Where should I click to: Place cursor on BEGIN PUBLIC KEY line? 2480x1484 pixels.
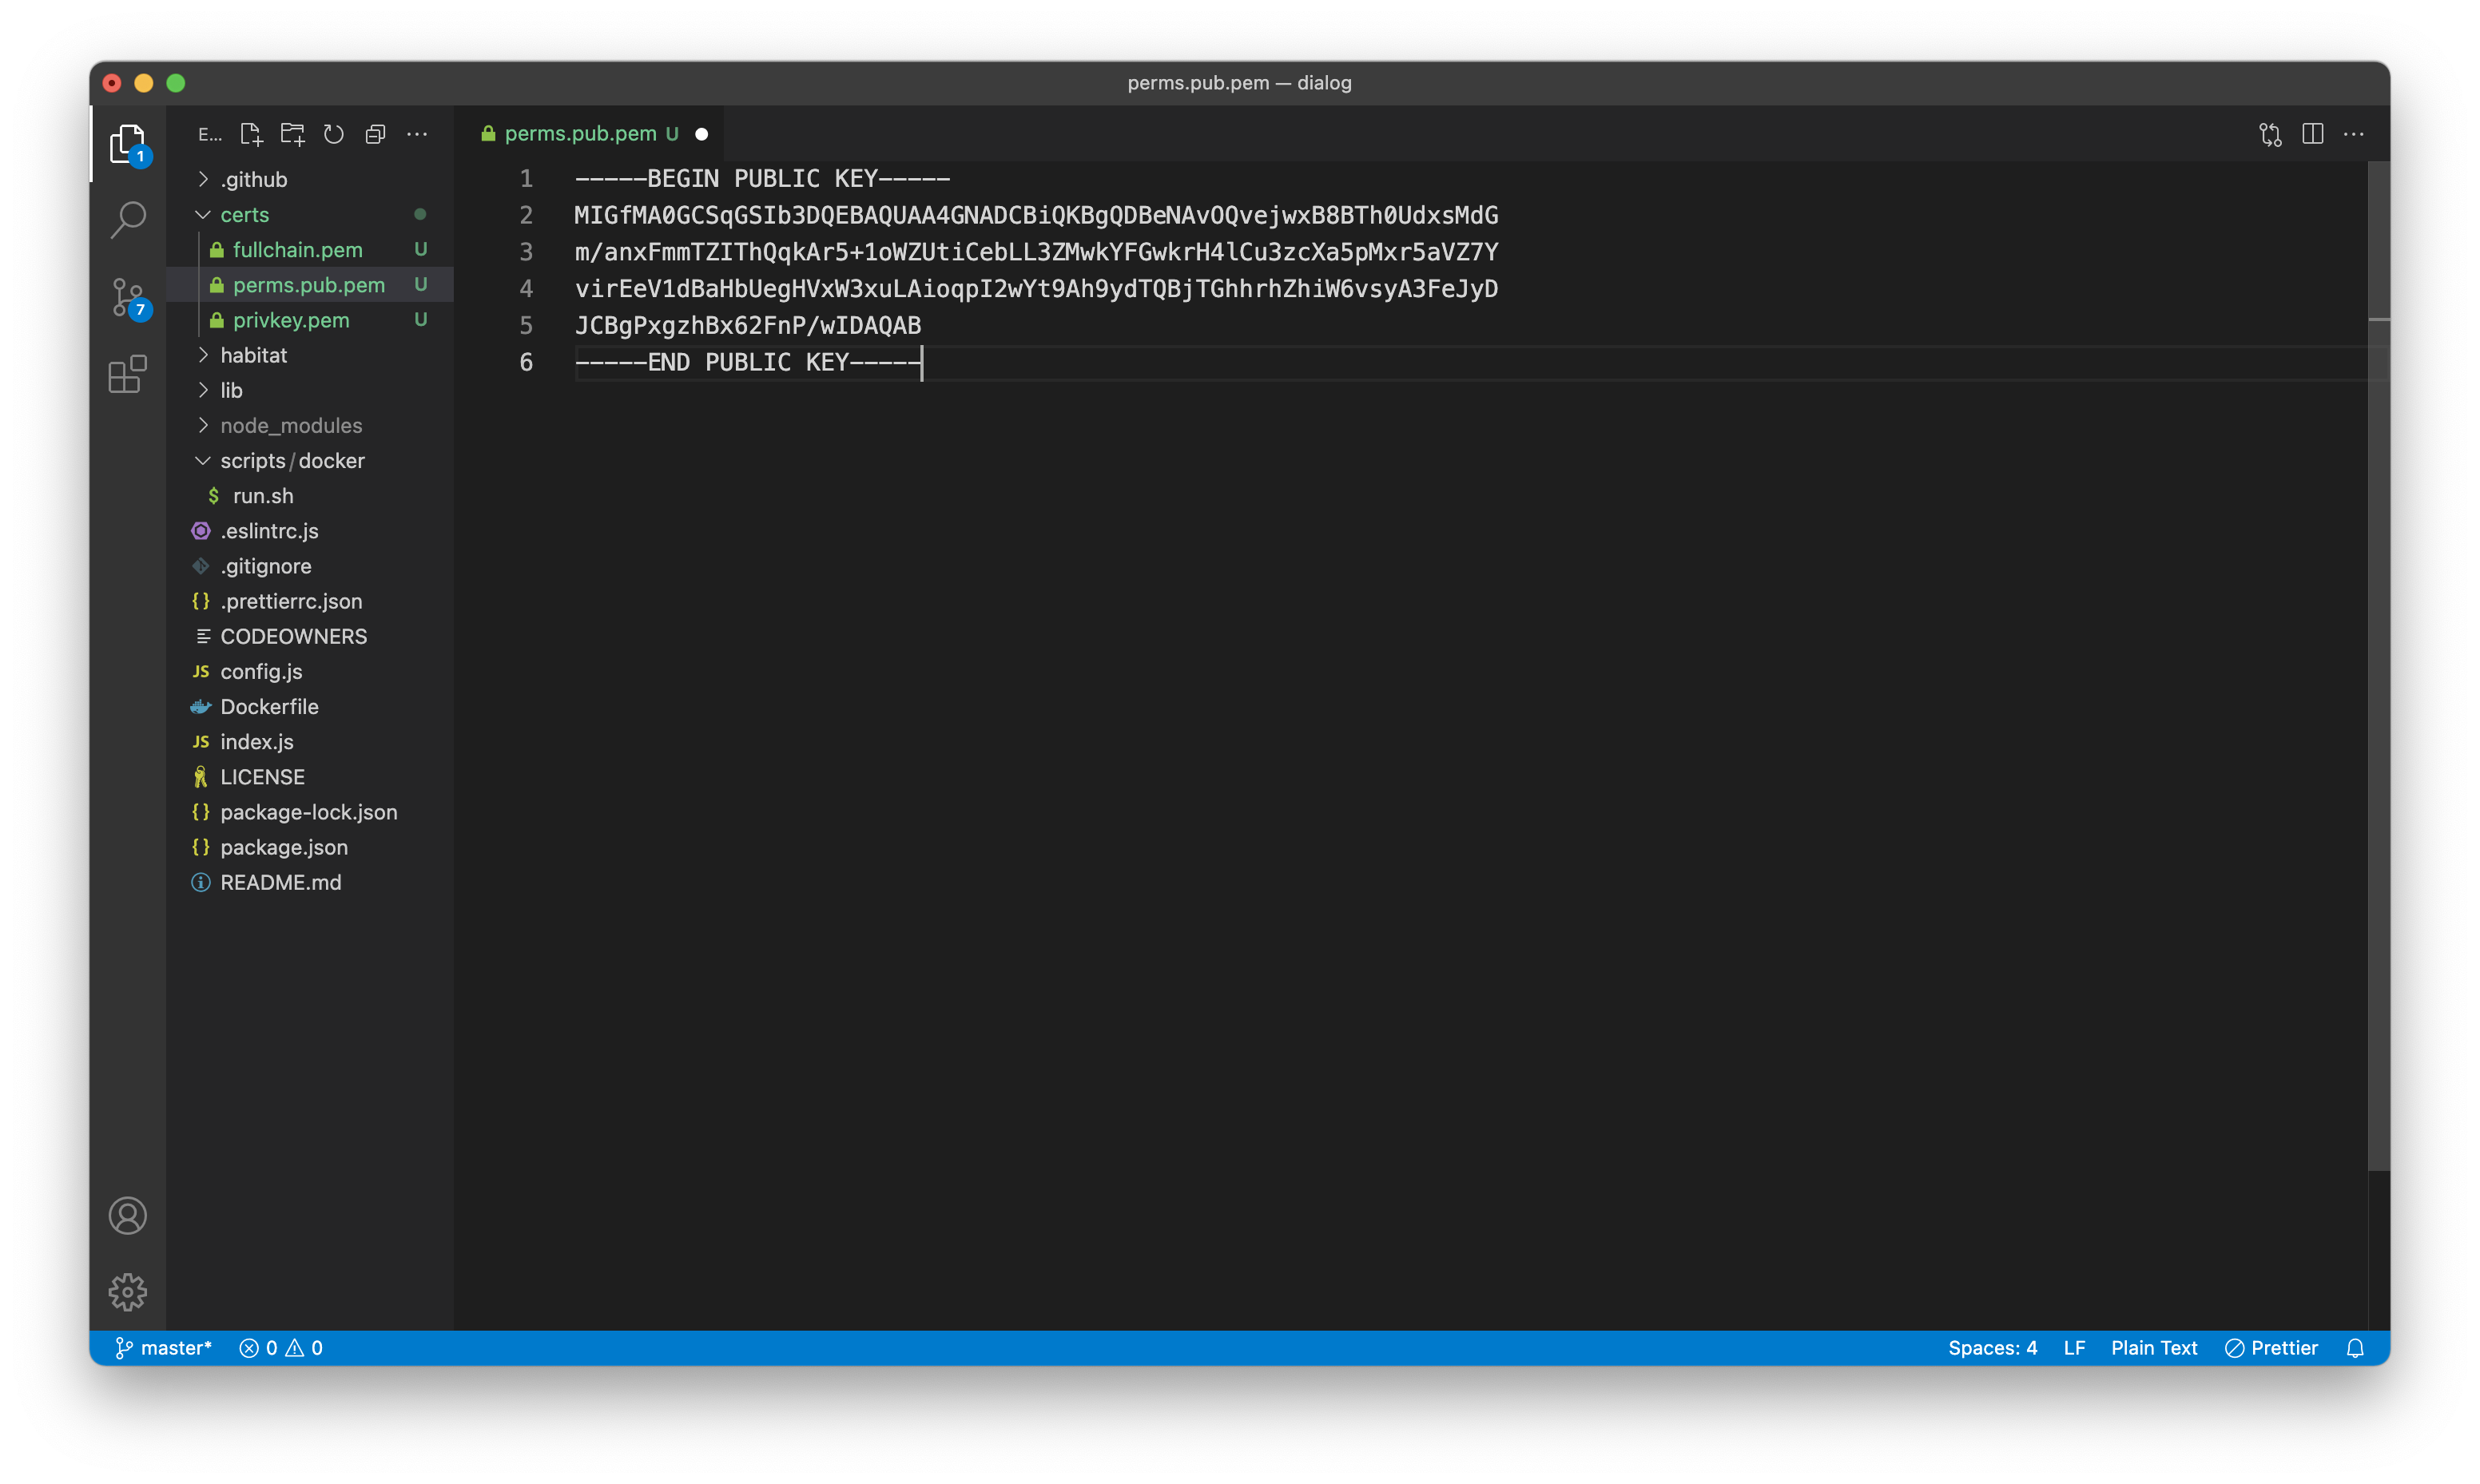point(762,179)
